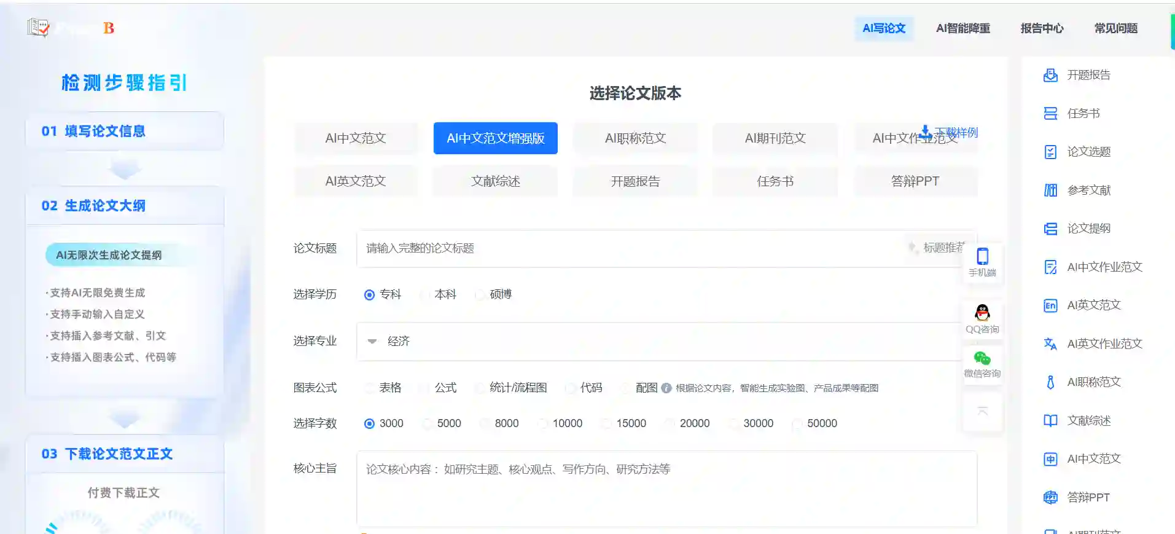Click the 付费下载正文 text
Image resolution: width=1175 pixels, height=534 pixels.
pos(123,493)
